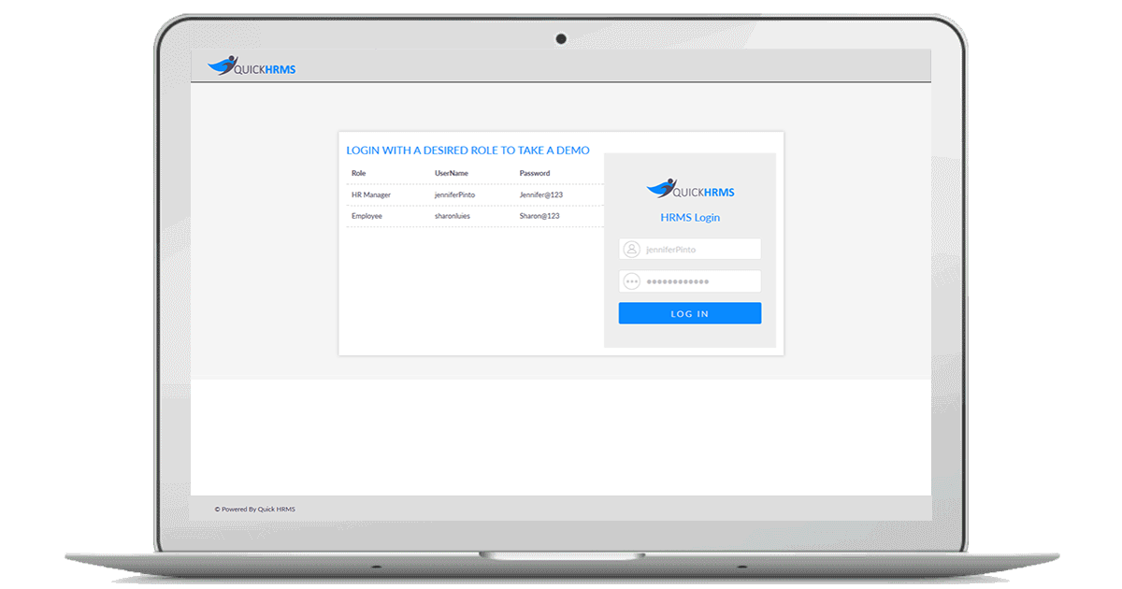Click the 'Login with a desired role' heading
Screen dimensions: 1122x589
[467, 150]
